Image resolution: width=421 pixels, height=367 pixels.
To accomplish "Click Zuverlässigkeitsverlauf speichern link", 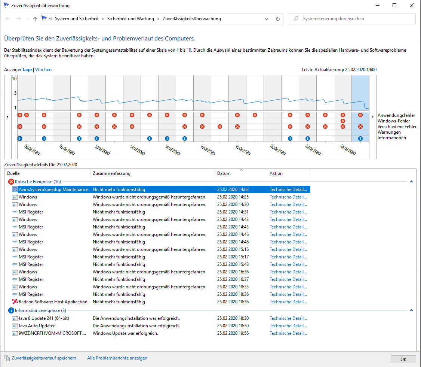I will coord(46,358).
